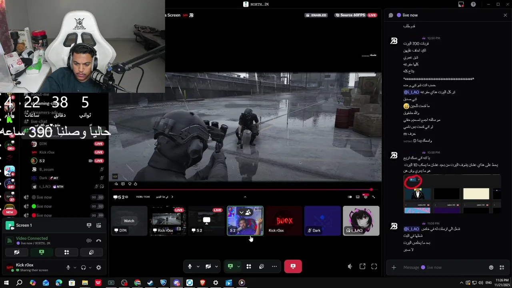Deafen with headphones icon in user panel
512x288 pixels.
tap(83, 268)
